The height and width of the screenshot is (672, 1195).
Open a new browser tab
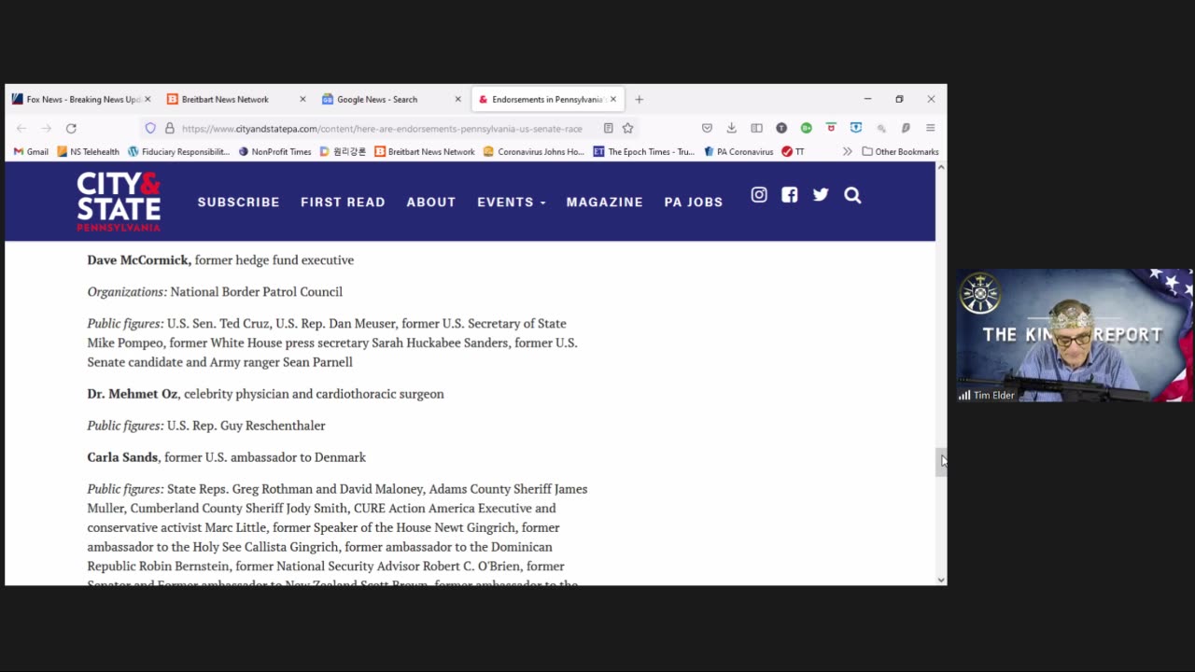pyautogui.click(x=640, y=99)
